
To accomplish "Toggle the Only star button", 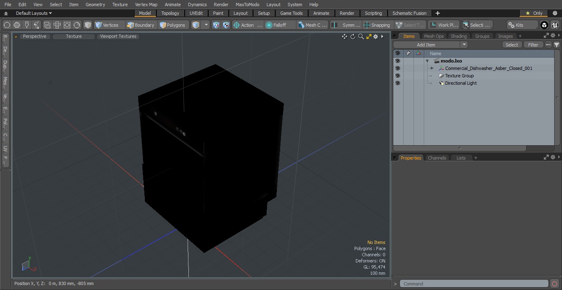I will click(534, 13).
